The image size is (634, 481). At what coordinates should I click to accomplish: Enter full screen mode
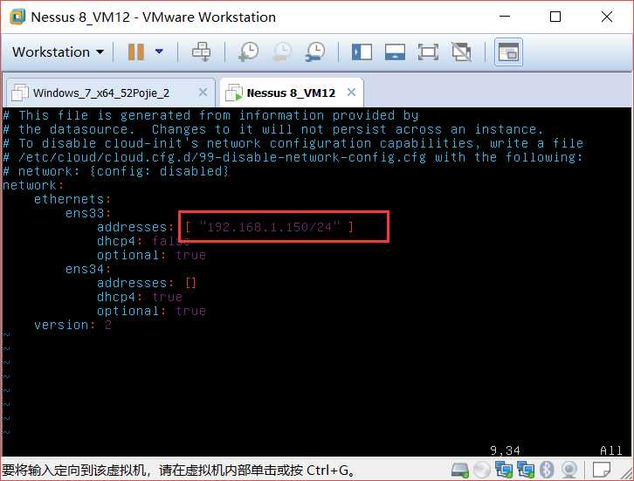(x=428, y=52)
